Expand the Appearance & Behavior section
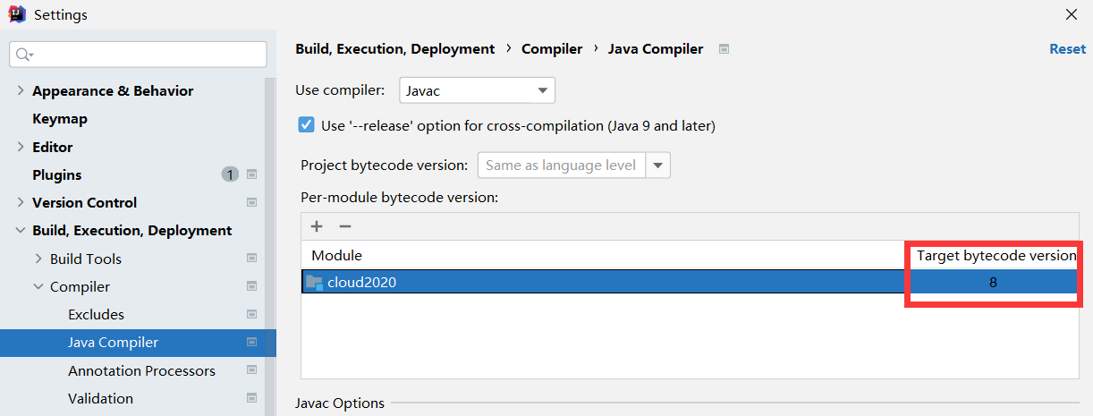The height and width of the screenshot is (416, 1093). pyautogui.click(x=20, y=90)
